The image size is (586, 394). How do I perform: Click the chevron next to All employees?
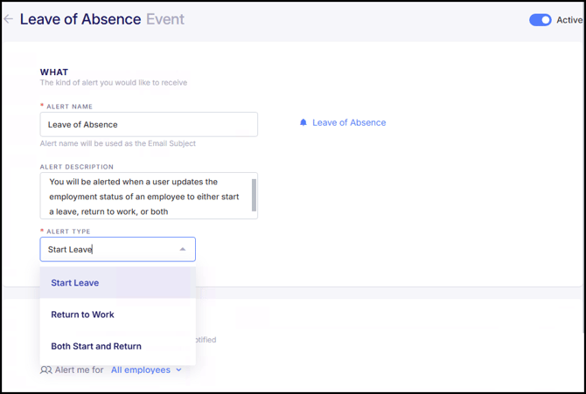pos(178,370)
